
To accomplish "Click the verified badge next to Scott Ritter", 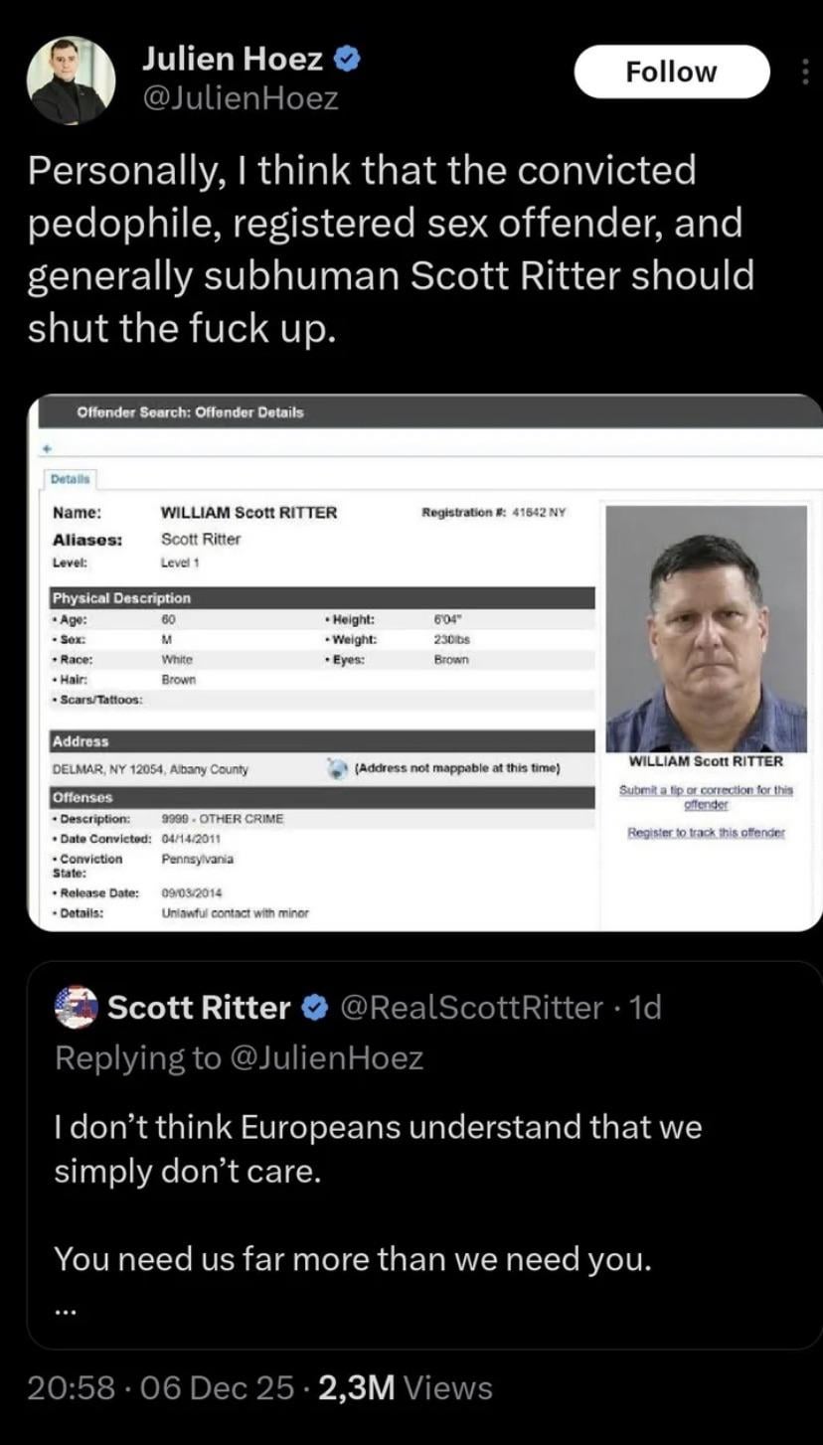I will tap(314, 1008).
